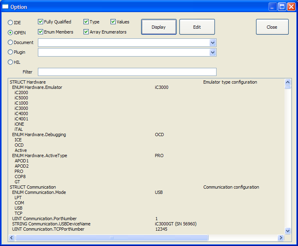298x246 pixels.
Task: Select the COP8 enum member
Action: click(20, 177)
